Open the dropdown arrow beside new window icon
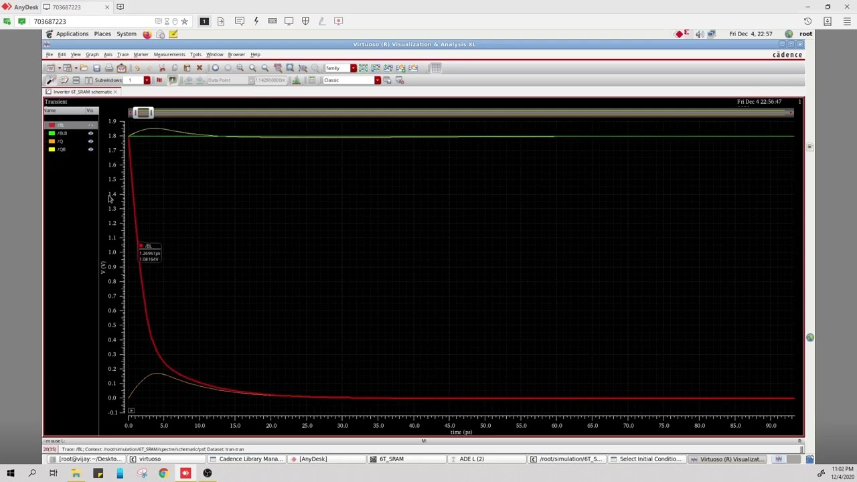This screenshot has width=857, height=482. coord(60,68)
